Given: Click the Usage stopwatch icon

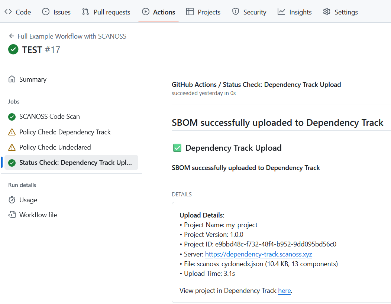Looking at the screenshot, I should pos(12,200).
